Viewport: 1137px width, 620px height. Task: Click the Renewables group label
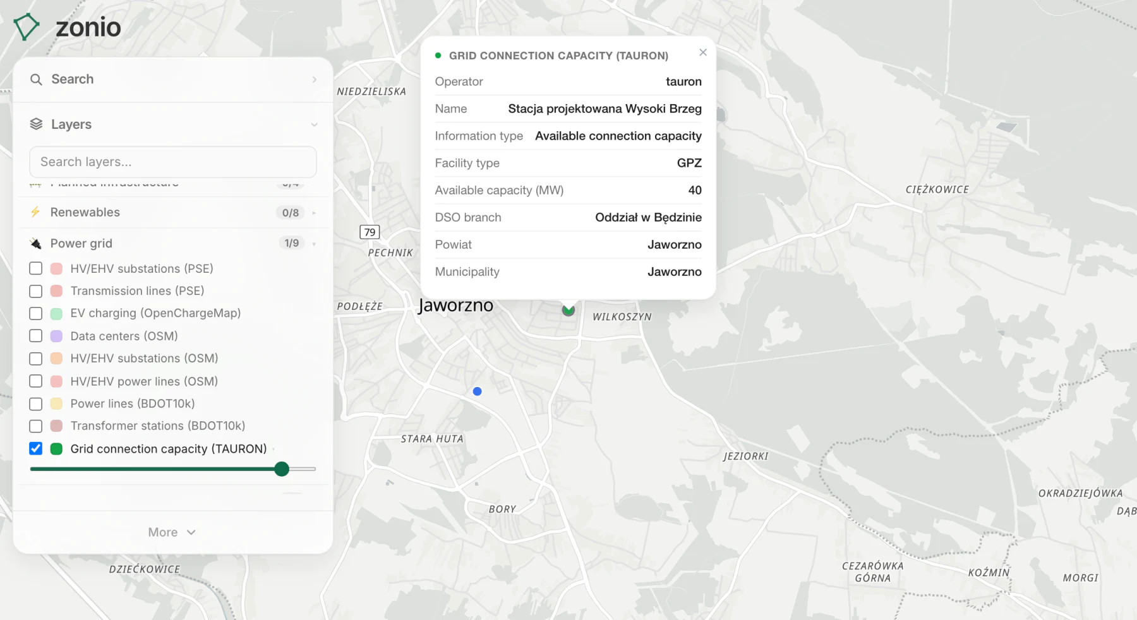coord(85,212)
